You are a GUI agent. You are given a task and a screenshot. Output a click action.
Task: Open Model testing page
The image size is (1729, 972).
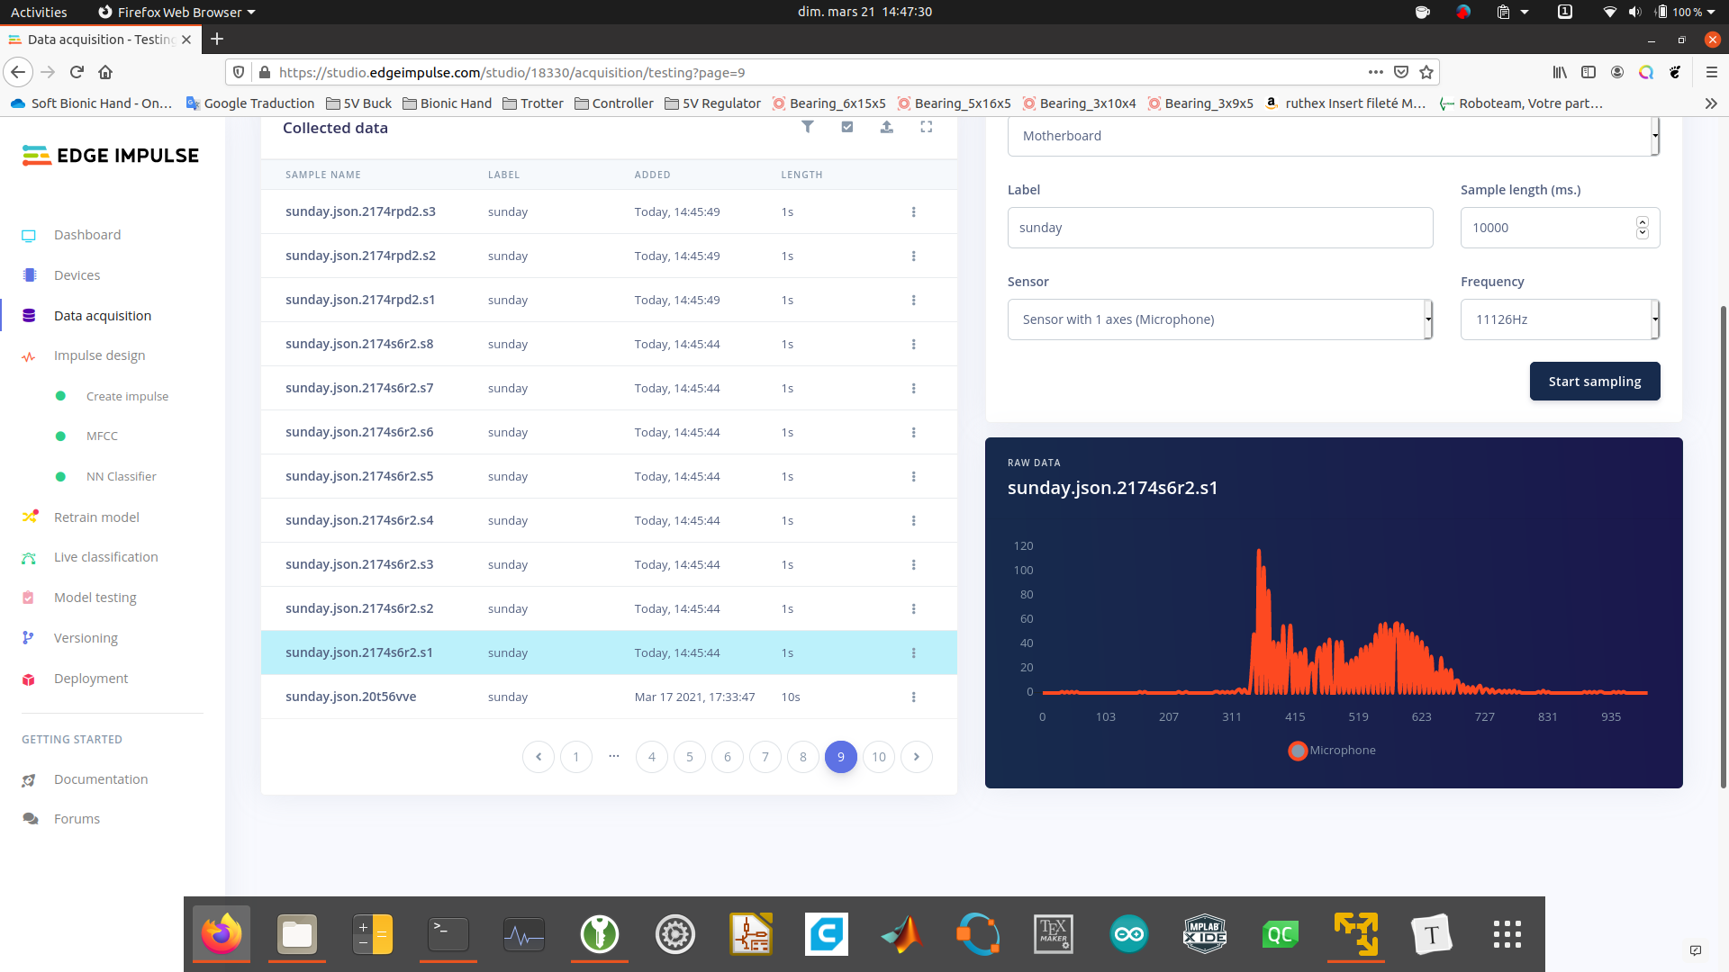95,598
